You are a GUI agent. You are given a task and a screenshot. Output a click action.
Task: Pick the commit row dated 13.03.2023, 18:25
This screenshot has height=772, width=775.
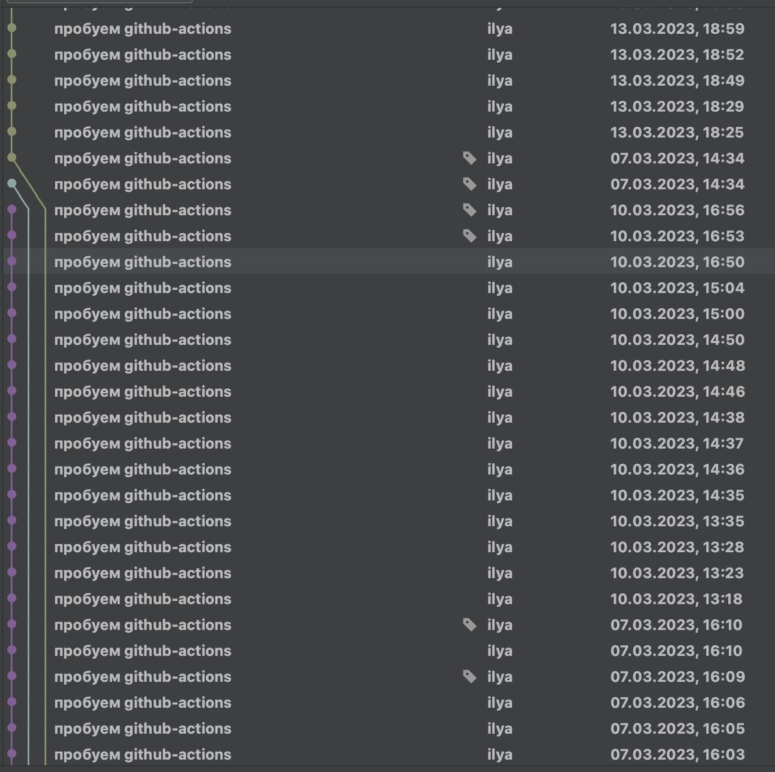tap(143, 132)
